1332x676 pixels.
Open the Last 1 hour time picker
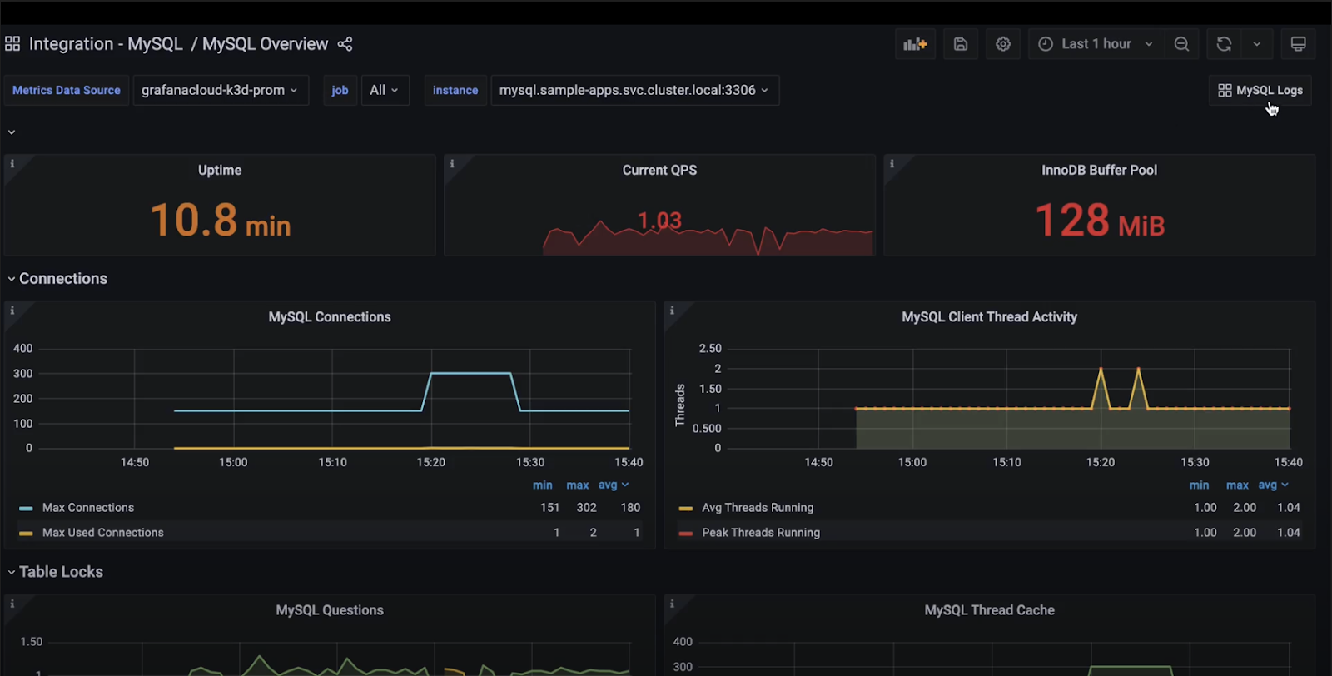coord(1096,44)
